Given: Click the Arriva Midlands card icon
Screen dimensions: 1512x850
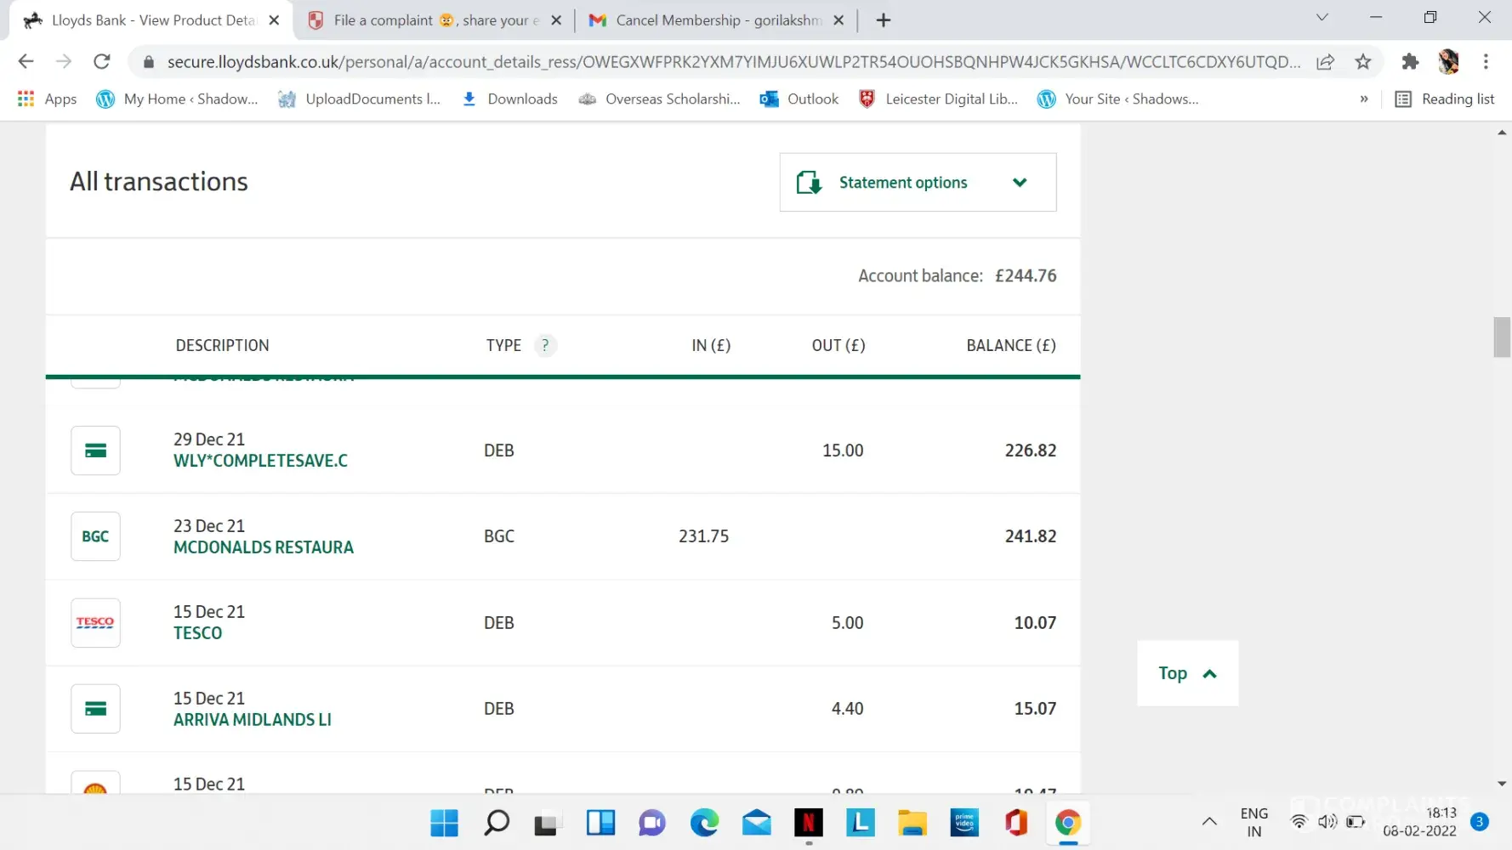Looking at the screenshot, I should (95, 709).
